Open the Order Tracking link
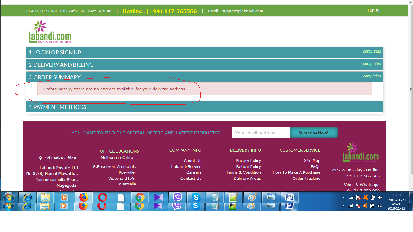 pyautogui.click(x=307, y=179)
